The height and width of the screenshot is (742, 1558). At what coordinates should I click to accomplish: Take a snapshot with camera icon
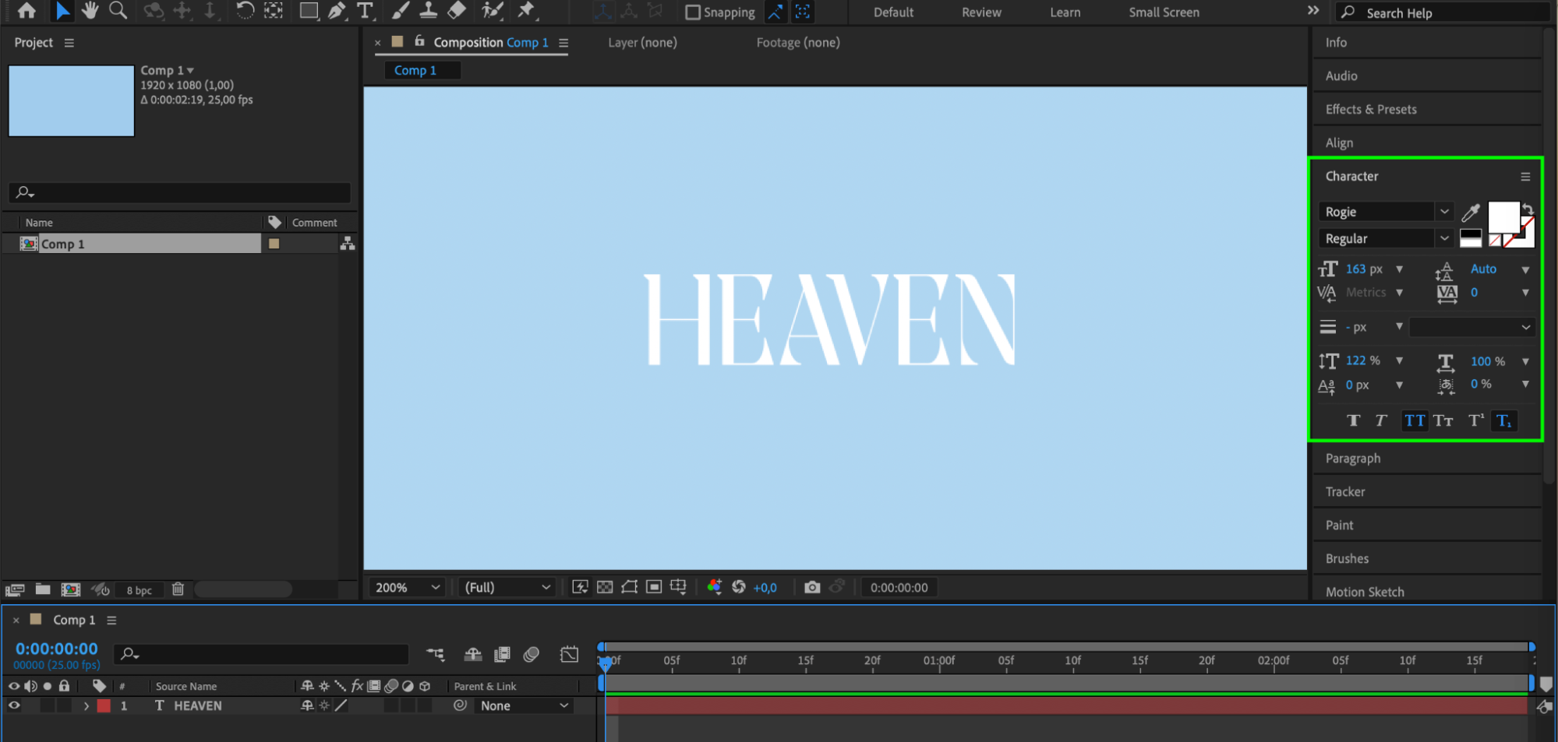812,587
